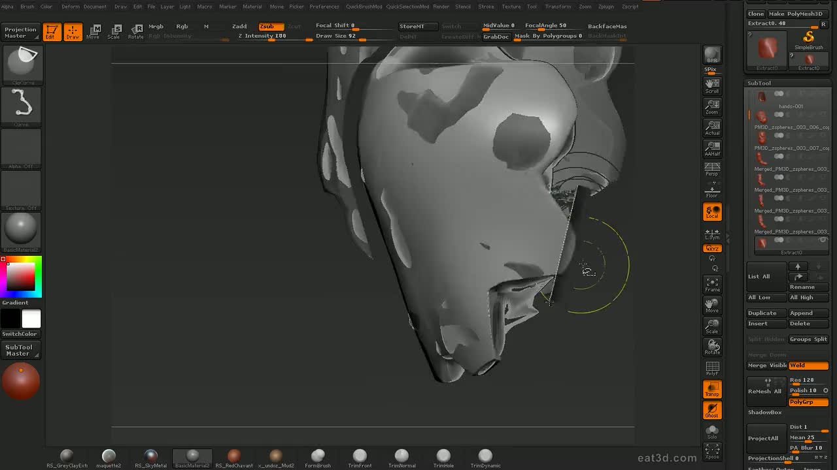Screen dimensions: 837x470
Task: Toggle Extract0 subtool eye visibility
Action: (823, 240)
